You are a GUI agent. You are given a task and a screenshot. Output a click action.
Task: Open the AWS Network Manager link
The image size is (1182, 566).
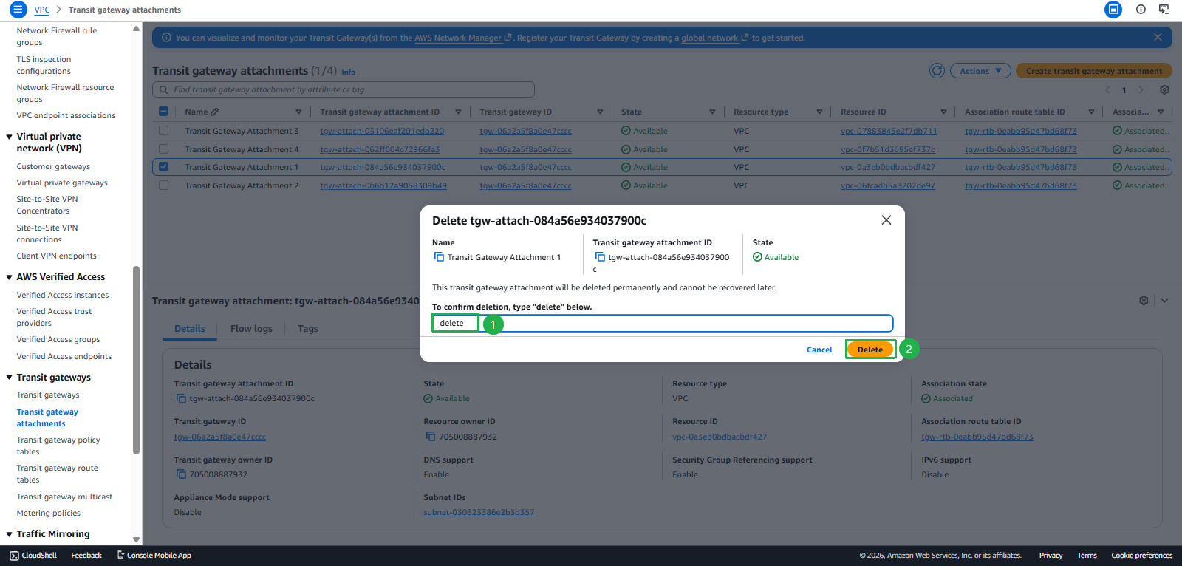[x=458, y=38]
